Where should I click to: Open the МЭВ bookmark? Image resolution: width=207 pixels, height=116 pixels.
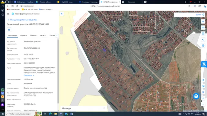click(25, 9)
